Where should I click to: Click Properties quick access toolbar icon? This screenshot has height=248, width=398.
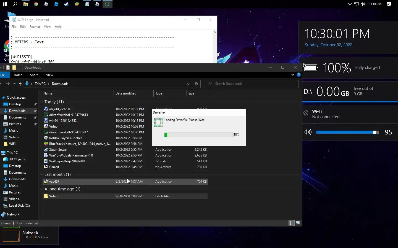coord(8,68)
